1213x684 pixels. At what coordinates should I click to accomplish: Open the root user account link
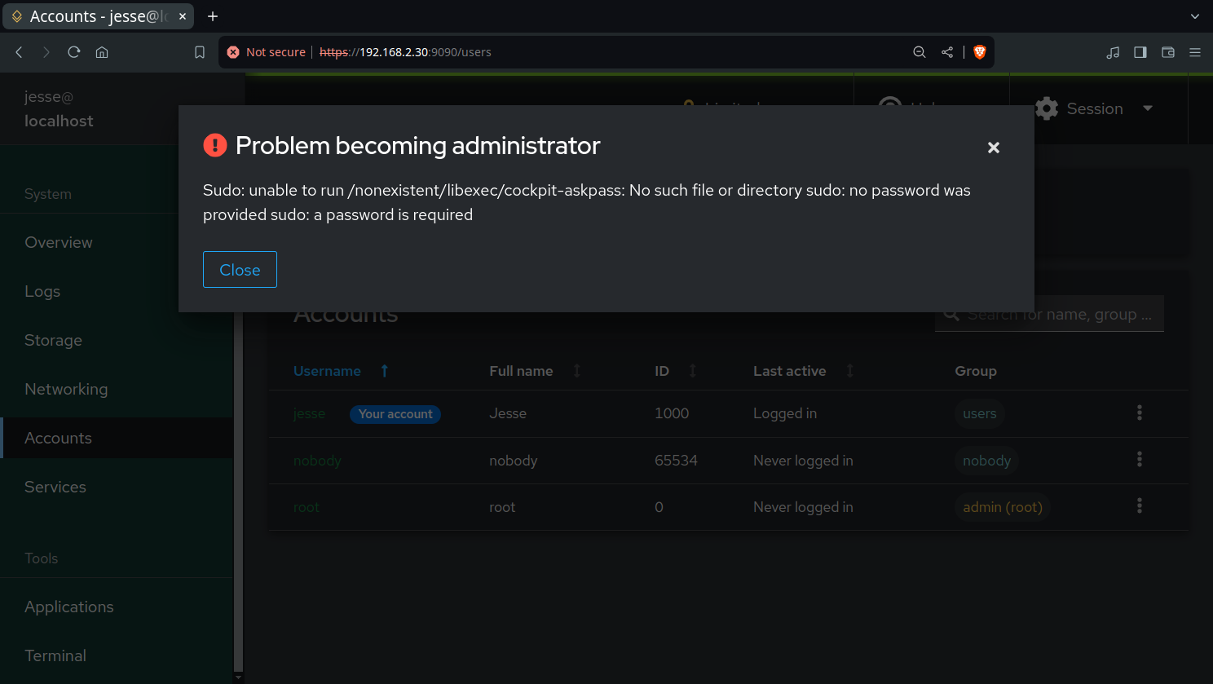click(x=307, y=507)
